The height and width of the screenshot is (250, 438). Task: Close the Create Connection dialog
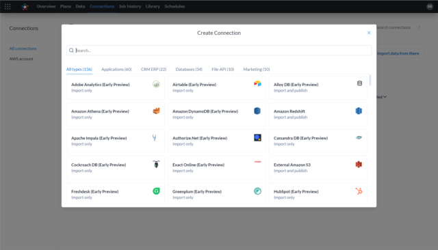[369, 33]
